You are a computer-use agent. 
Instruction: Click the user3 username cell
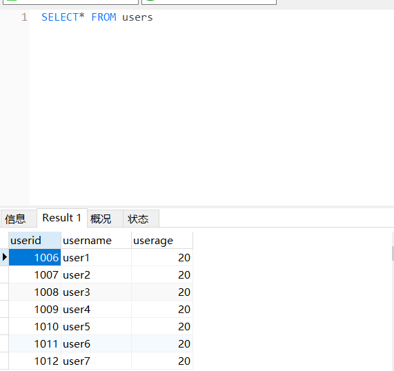pyautogui.click(x=96, y=292)
